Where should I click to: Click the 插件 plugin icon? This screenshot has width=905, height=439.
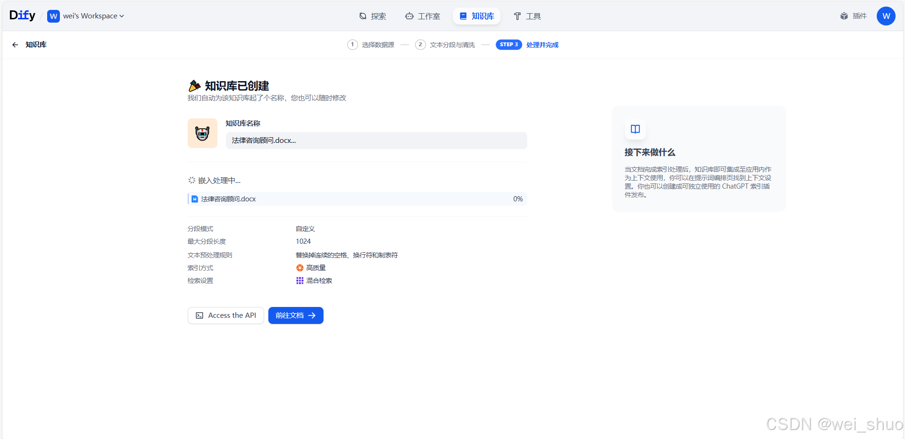pos(844,16)
